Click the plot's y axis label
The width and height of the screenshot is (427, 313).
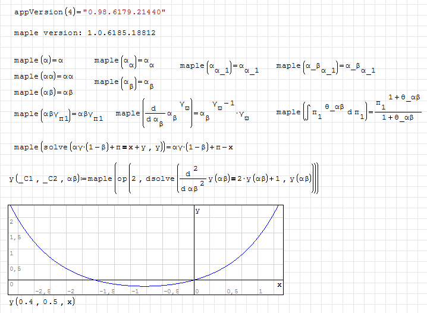coord(197,211)
